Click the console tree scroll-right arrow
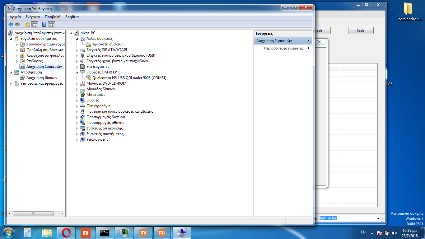425x239 pixels. tap(63, 213)
